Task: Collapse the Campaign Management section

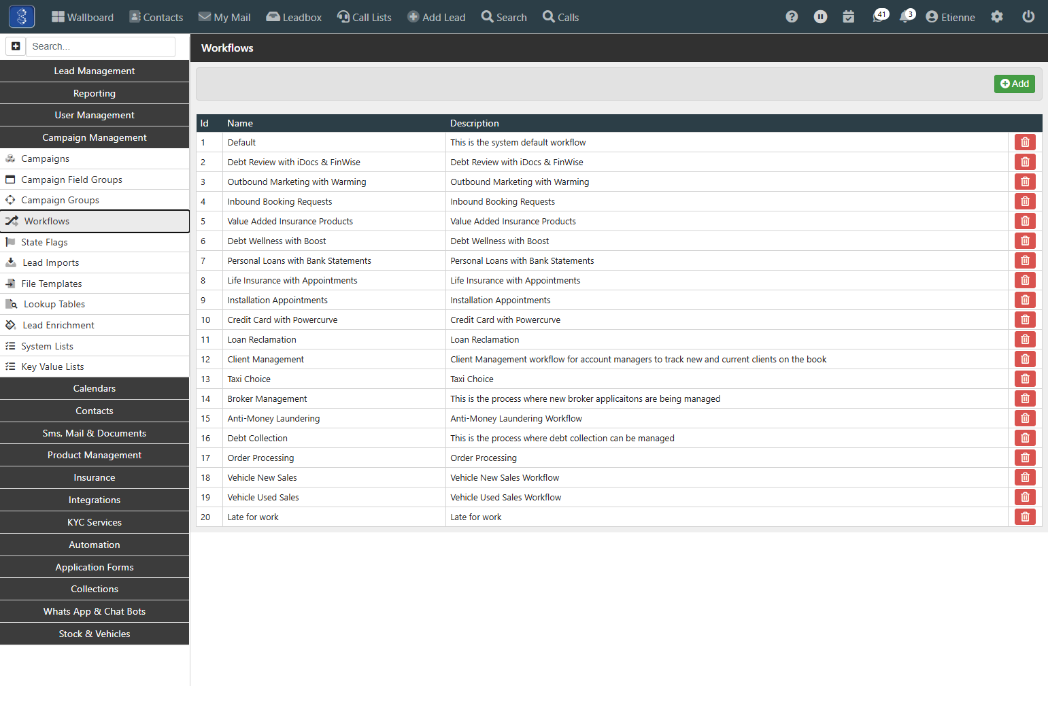Action: coord(95,137)
